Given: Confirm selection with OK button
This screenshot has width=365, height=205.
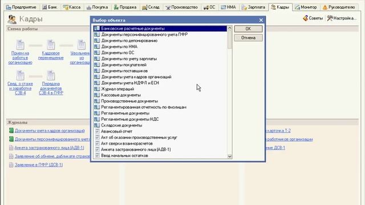Looking at the screenshot, I should click(248, 28).
